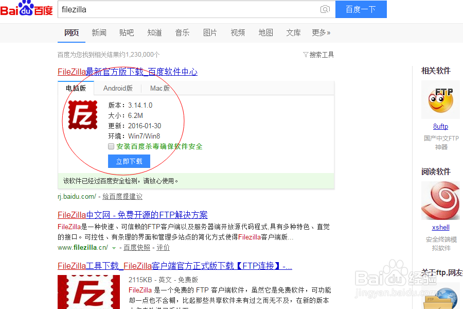Viewport: 463px width, 309px height.
Task: Click the 立即下载 download button
Action: tap(129, 161)
